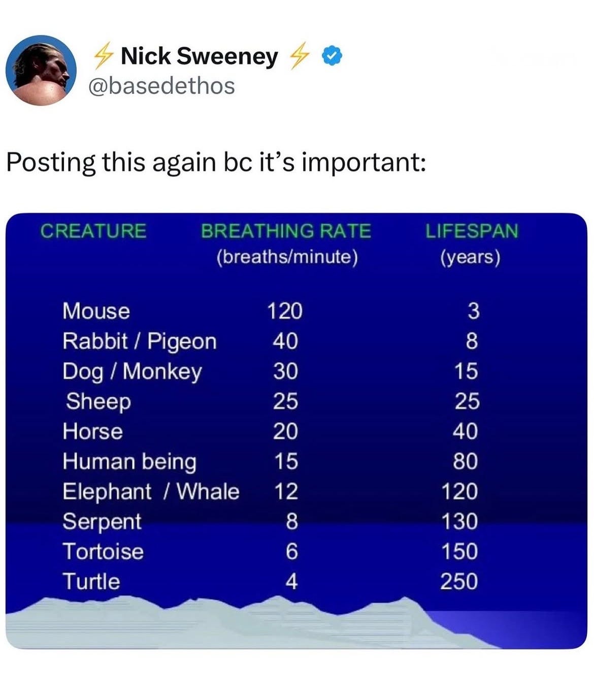The image size is (594, 687).
Task: Click the blue verified badge icon
Action: click(333, 56)
